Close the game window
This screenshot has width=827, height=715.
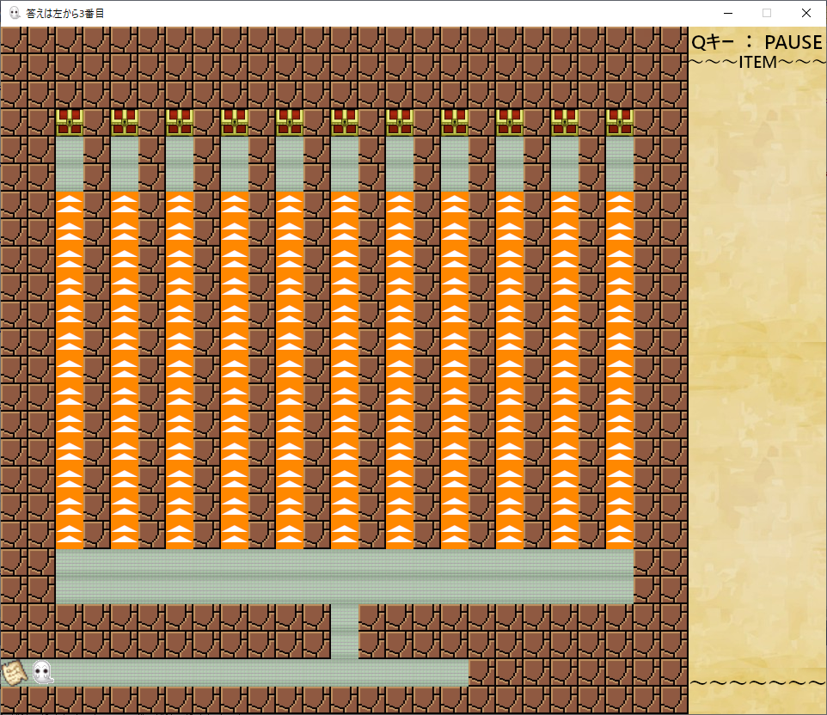point(806,13)
